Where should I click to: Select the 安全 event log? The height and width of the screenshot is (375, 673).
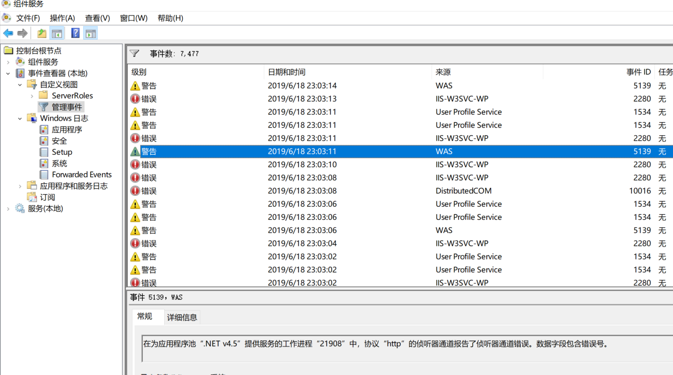pos(57,141)
